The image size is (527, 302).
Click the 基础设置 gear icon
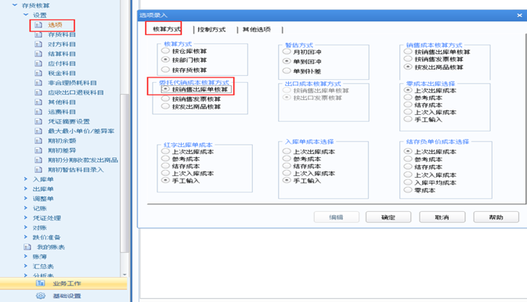pyautogui.click(x=41, y=296)
